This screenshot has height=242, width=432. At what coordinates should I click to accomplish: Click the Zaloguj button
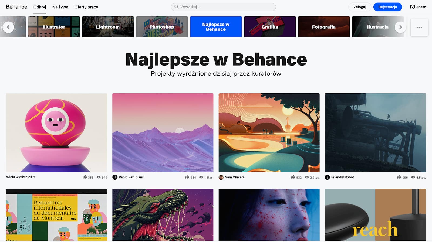click(360, 7)
